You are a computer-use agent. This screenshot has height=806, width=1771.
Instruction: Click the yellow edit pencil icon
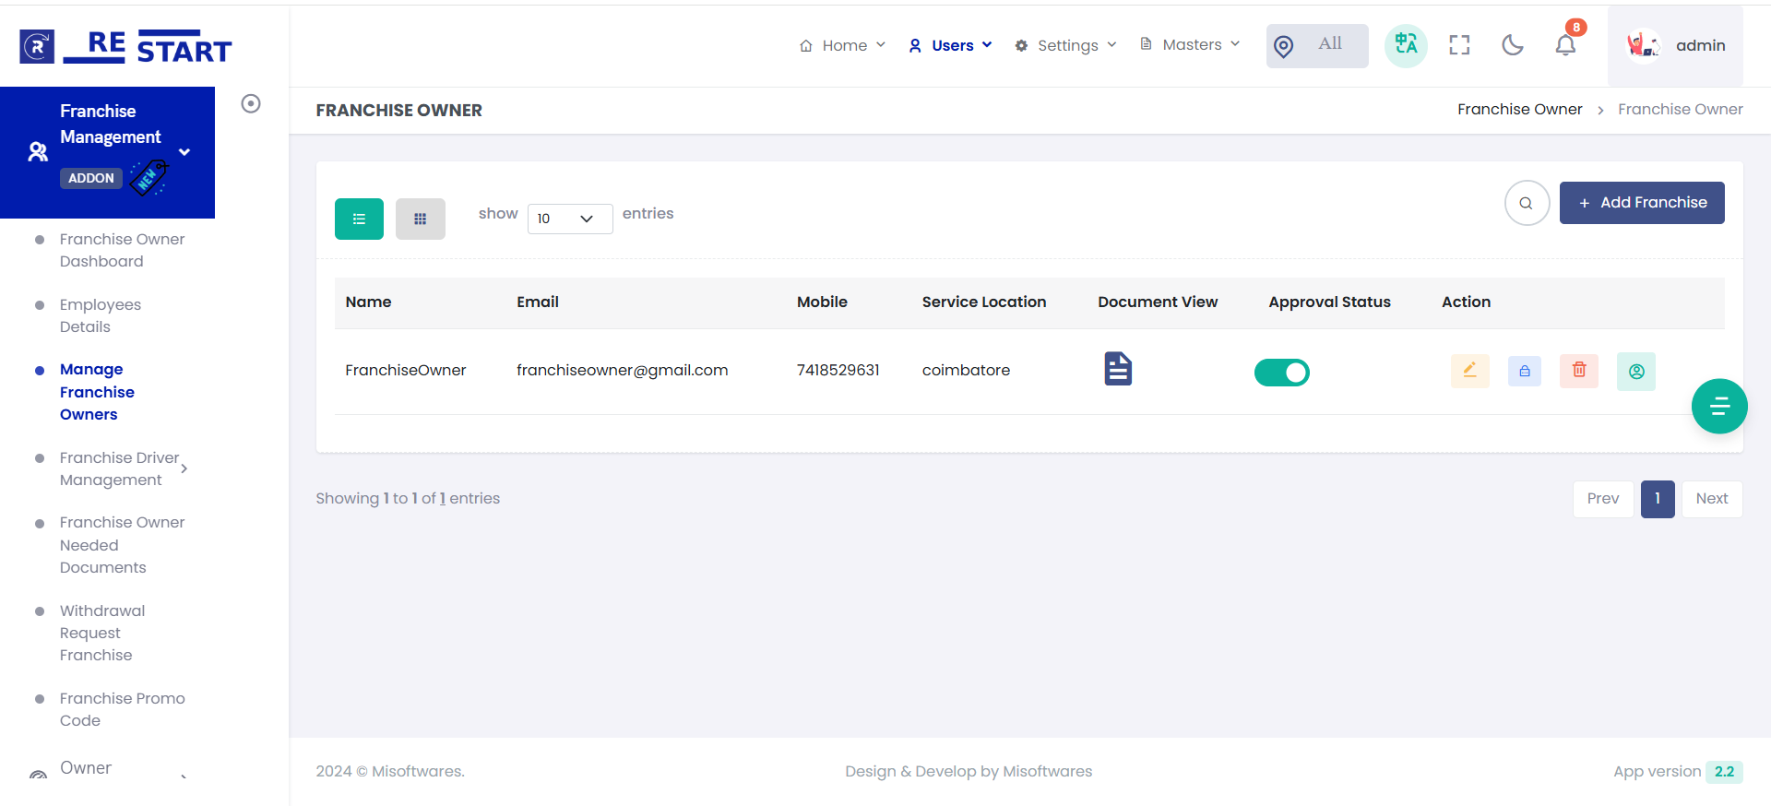click(x=1469, y=371)
